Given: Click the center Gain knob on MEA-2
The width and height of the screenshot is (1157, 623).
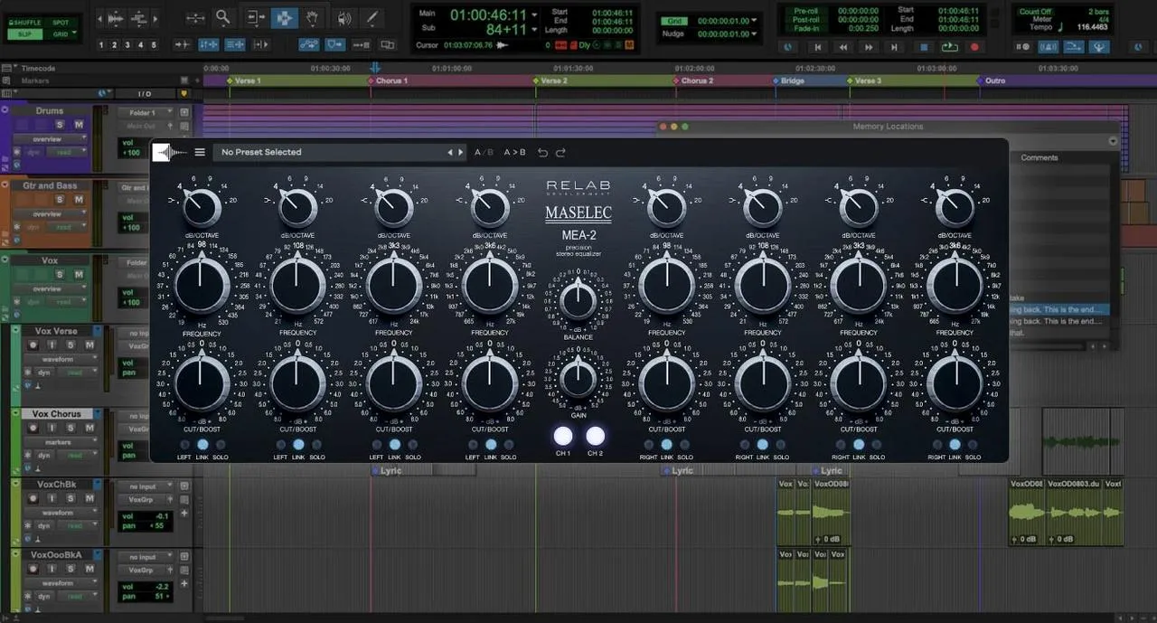Looking at the screenshot, I should 578,377.
